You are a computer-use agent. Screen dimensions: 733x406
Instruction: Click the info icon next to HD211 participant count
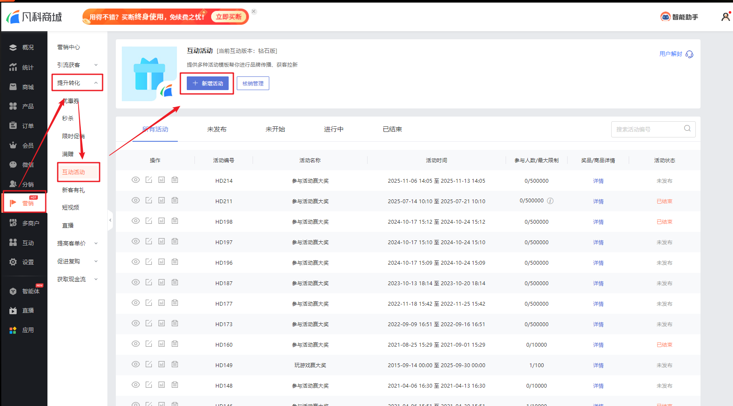pyautogui.click(x=550, y=201)
